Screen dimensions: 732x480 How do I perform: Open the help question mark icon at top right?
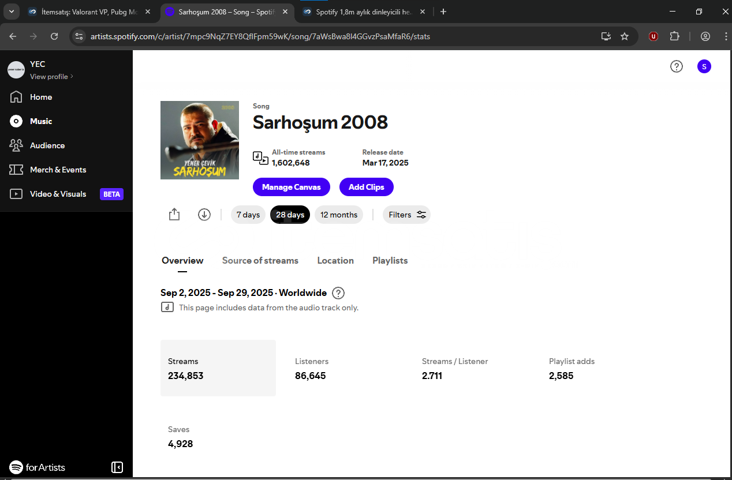pyautogui.click(x=676, y=66)
